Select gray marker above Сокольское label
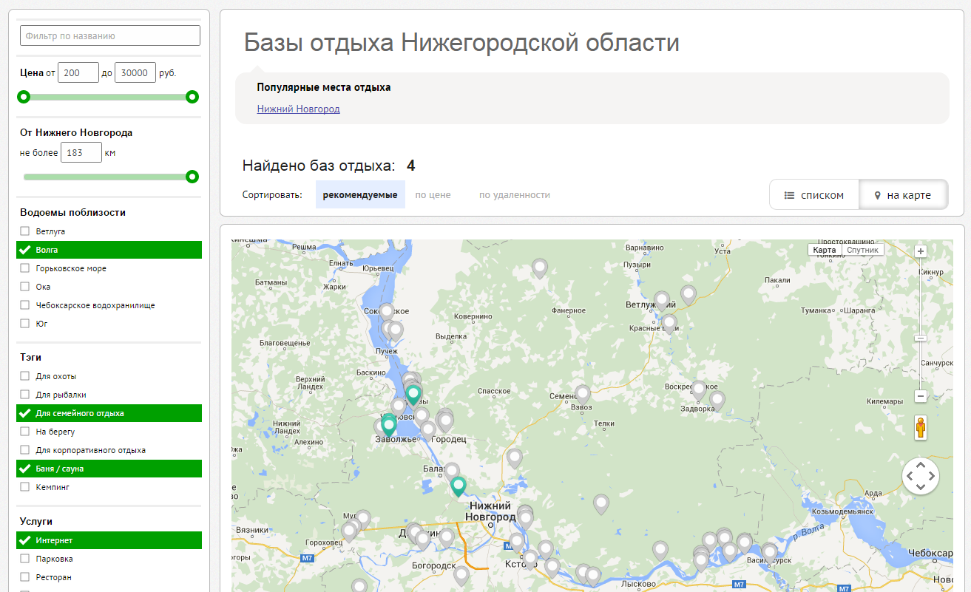The height and width of the screenshot is (592, 971). [x=387, y=312]
